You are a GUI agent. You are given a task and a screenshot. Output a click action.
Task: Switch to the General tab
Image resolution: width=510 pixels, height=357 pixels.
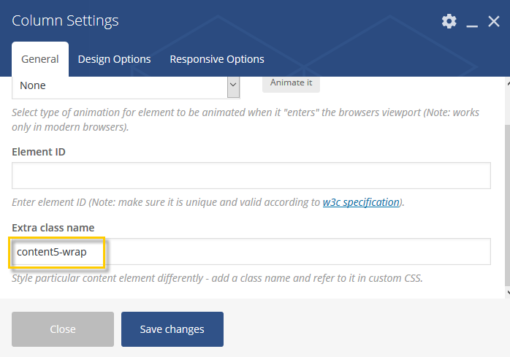click(x=40, y=59)
